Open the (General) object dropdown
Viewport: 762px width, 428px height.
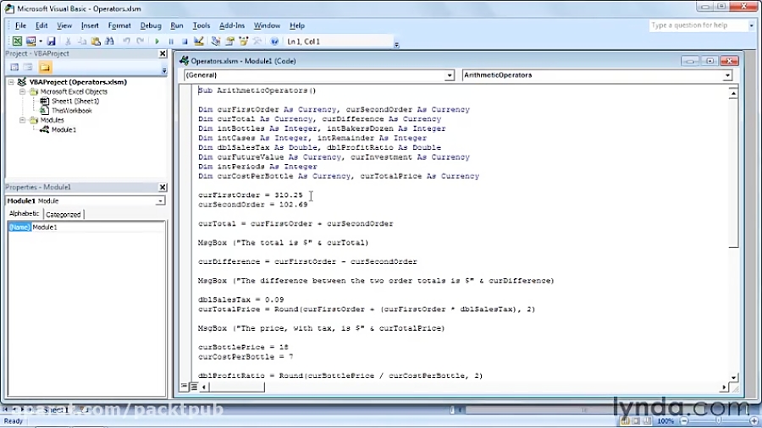[x=449, y=75]
